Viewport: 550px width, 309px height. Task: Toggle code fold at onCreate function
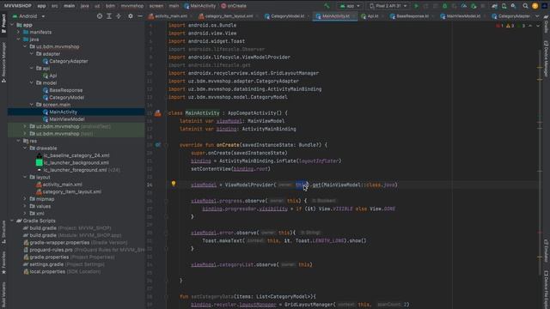click(166, 145)
